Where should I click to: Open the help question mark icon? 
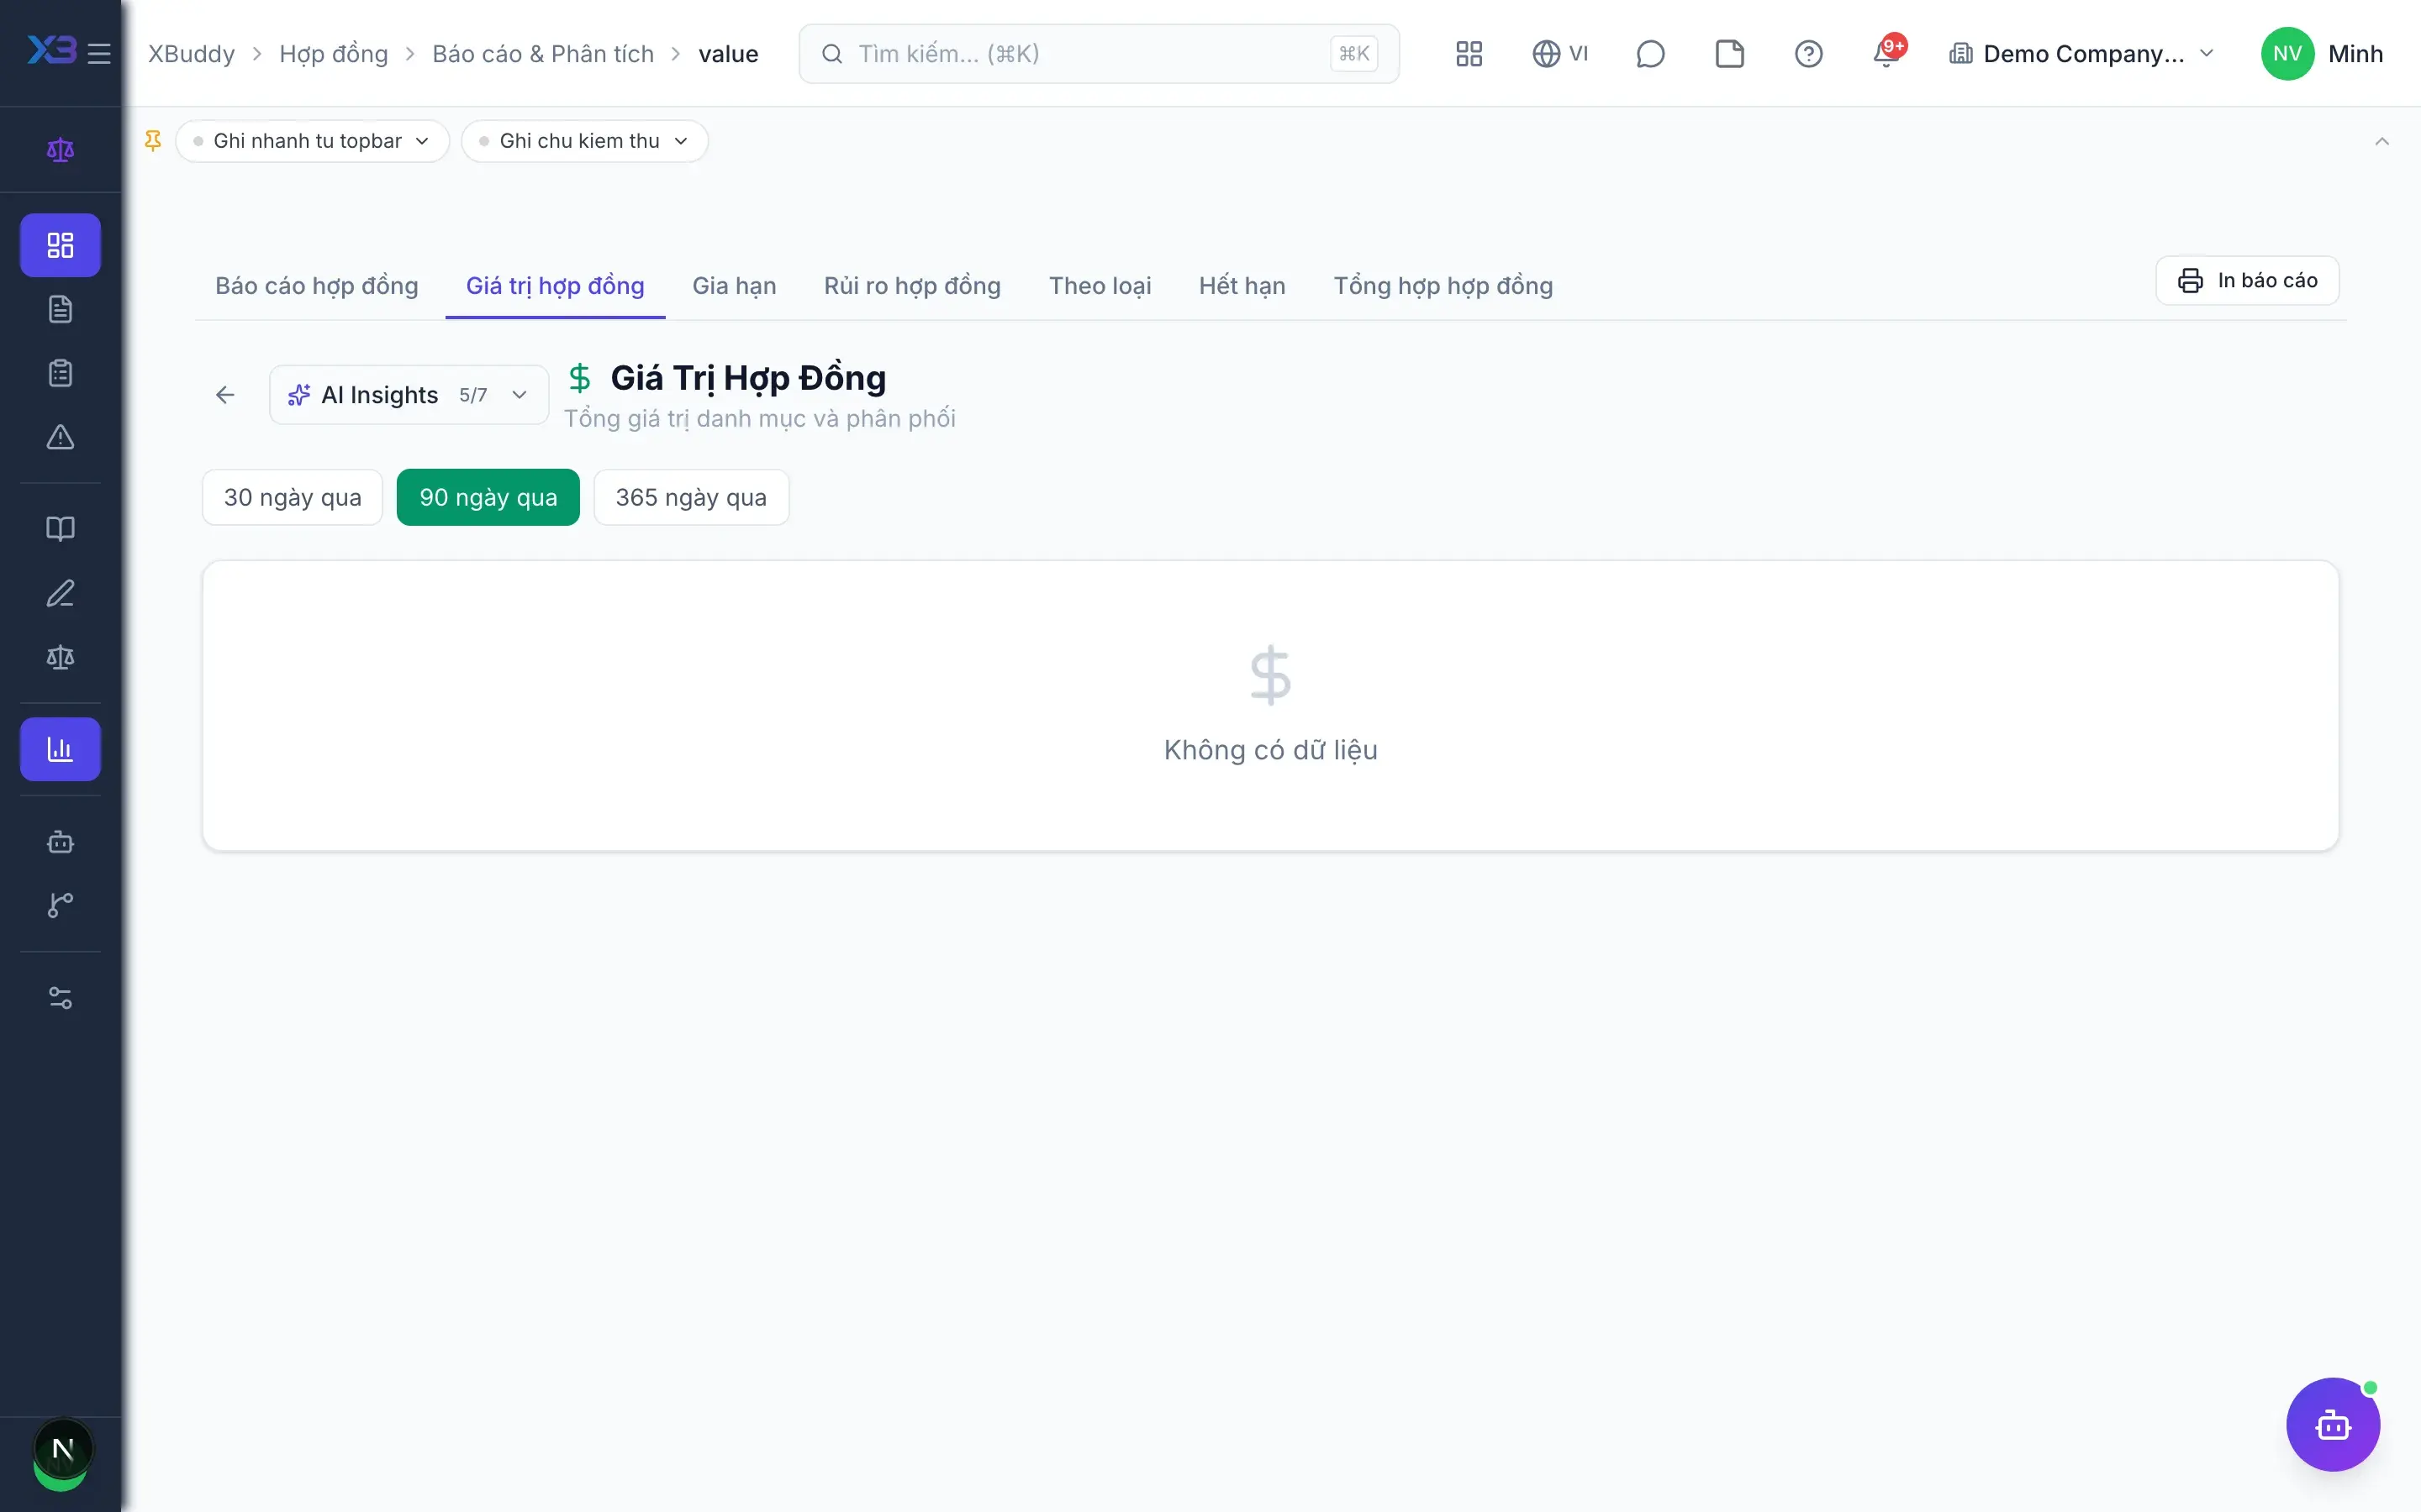1807,54
